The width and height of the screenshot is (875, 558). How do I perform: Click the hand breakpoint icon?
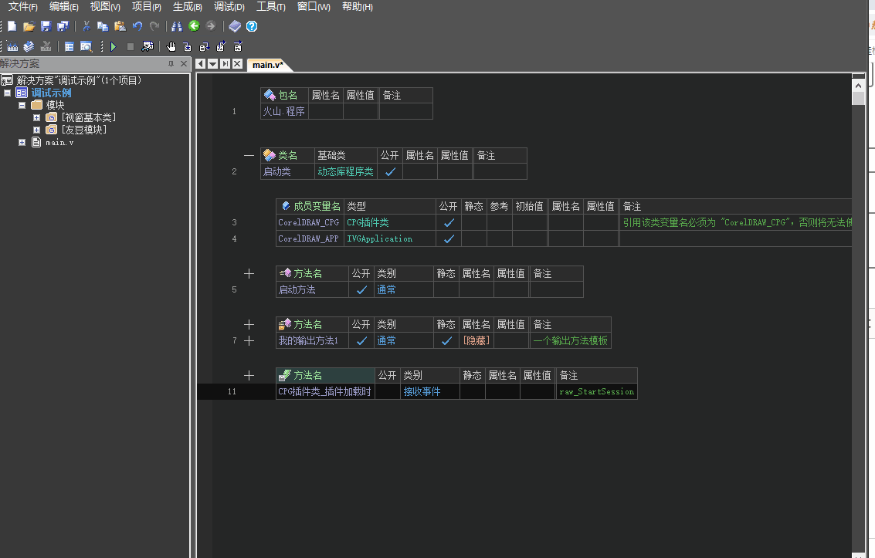(171, 46)
